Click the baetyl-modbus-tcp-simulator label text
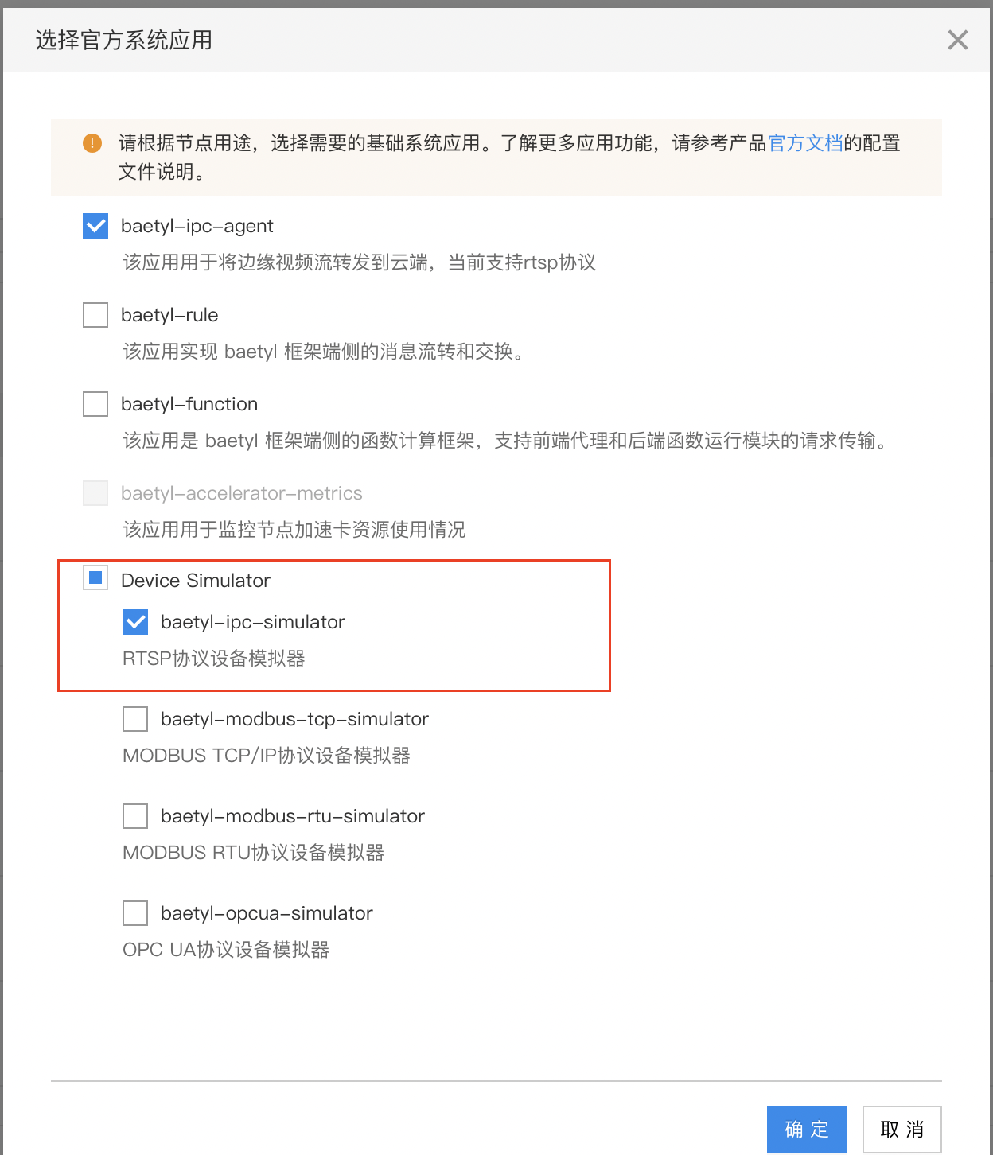This screenshot has width=993, height=1155. [294, 719]
